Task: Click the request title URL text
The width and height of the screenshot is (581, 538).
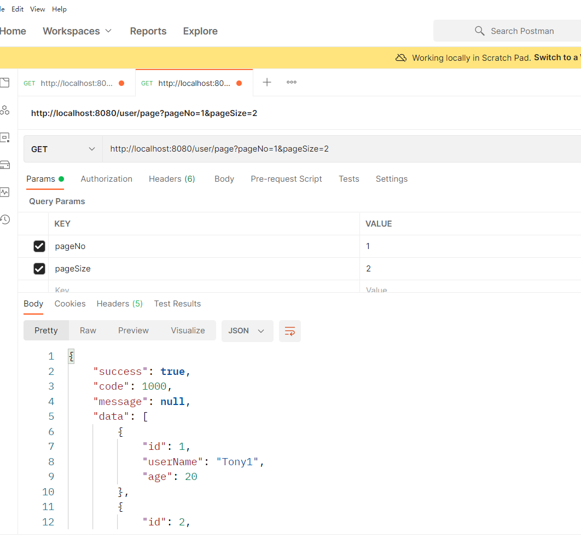Action: [x=144, y=113]
